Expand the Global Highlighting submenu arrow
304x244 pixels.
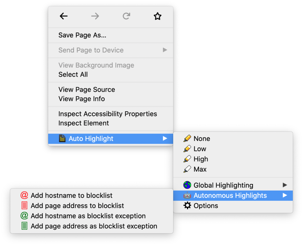[x=285, y=185]
